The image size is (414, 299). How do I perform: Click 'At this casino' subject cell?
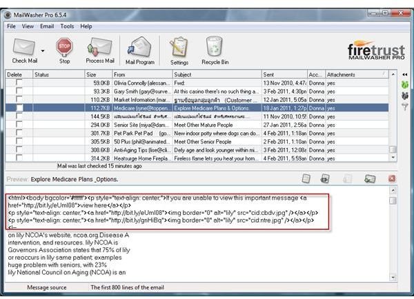216,92
